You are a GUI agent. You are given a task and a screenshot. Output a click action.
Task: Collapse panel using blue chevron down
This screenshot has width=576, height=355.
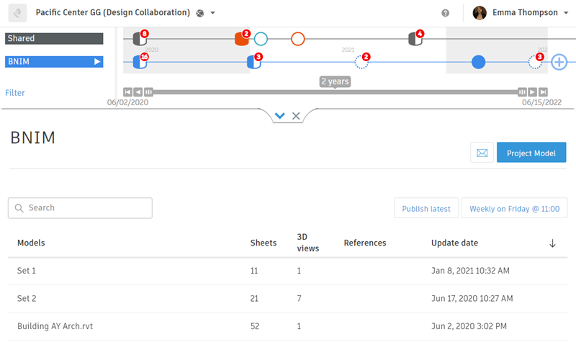pyautogui.click(x=280, y=116)
